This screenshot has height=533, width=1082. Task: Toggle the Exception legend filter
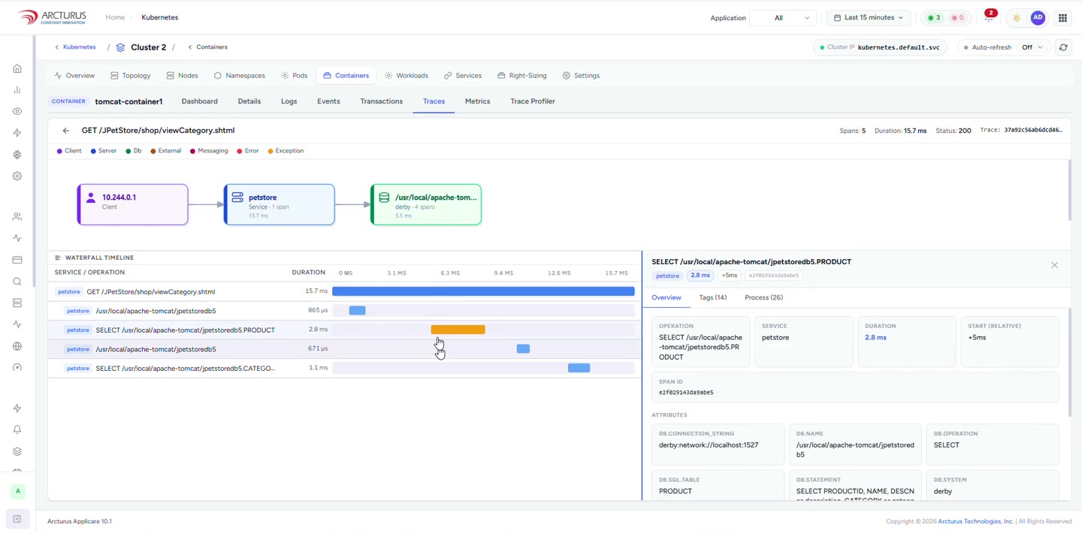tap(286, 151)
